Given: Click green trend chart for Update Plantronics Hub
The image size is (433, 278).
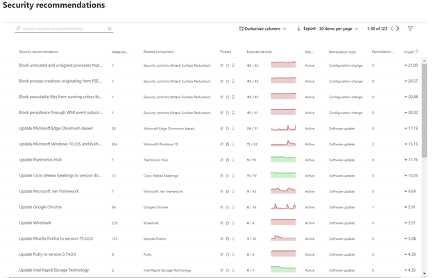Looking at the screenshot, I should 283,159.
